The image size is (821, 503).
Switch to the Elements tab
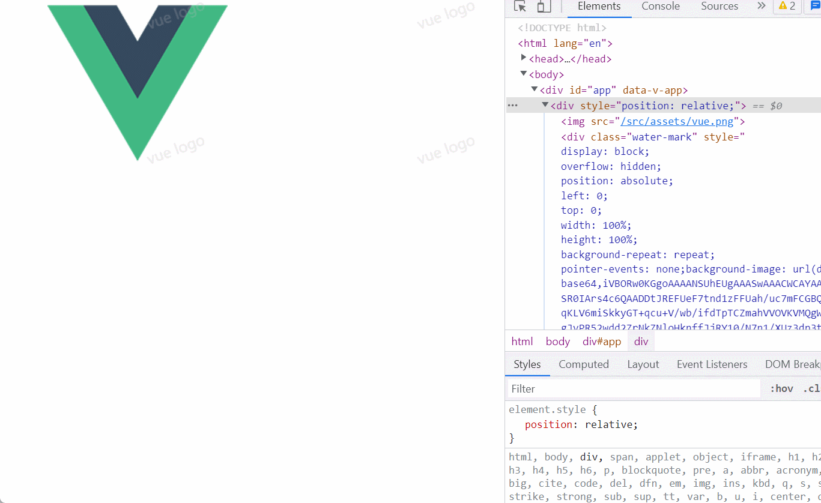point(599,7)
